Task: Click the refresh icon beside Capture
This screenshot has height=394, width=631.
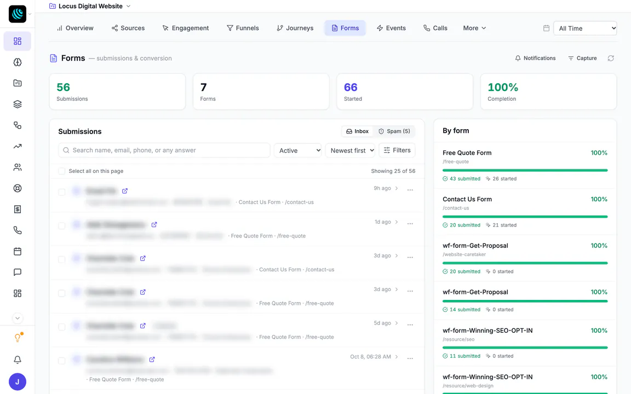Action: [611, 59]
